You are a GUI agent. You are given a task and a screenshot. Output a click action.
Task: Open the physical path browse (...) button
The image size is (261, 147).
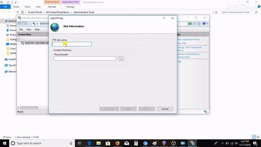pos(121,59)
